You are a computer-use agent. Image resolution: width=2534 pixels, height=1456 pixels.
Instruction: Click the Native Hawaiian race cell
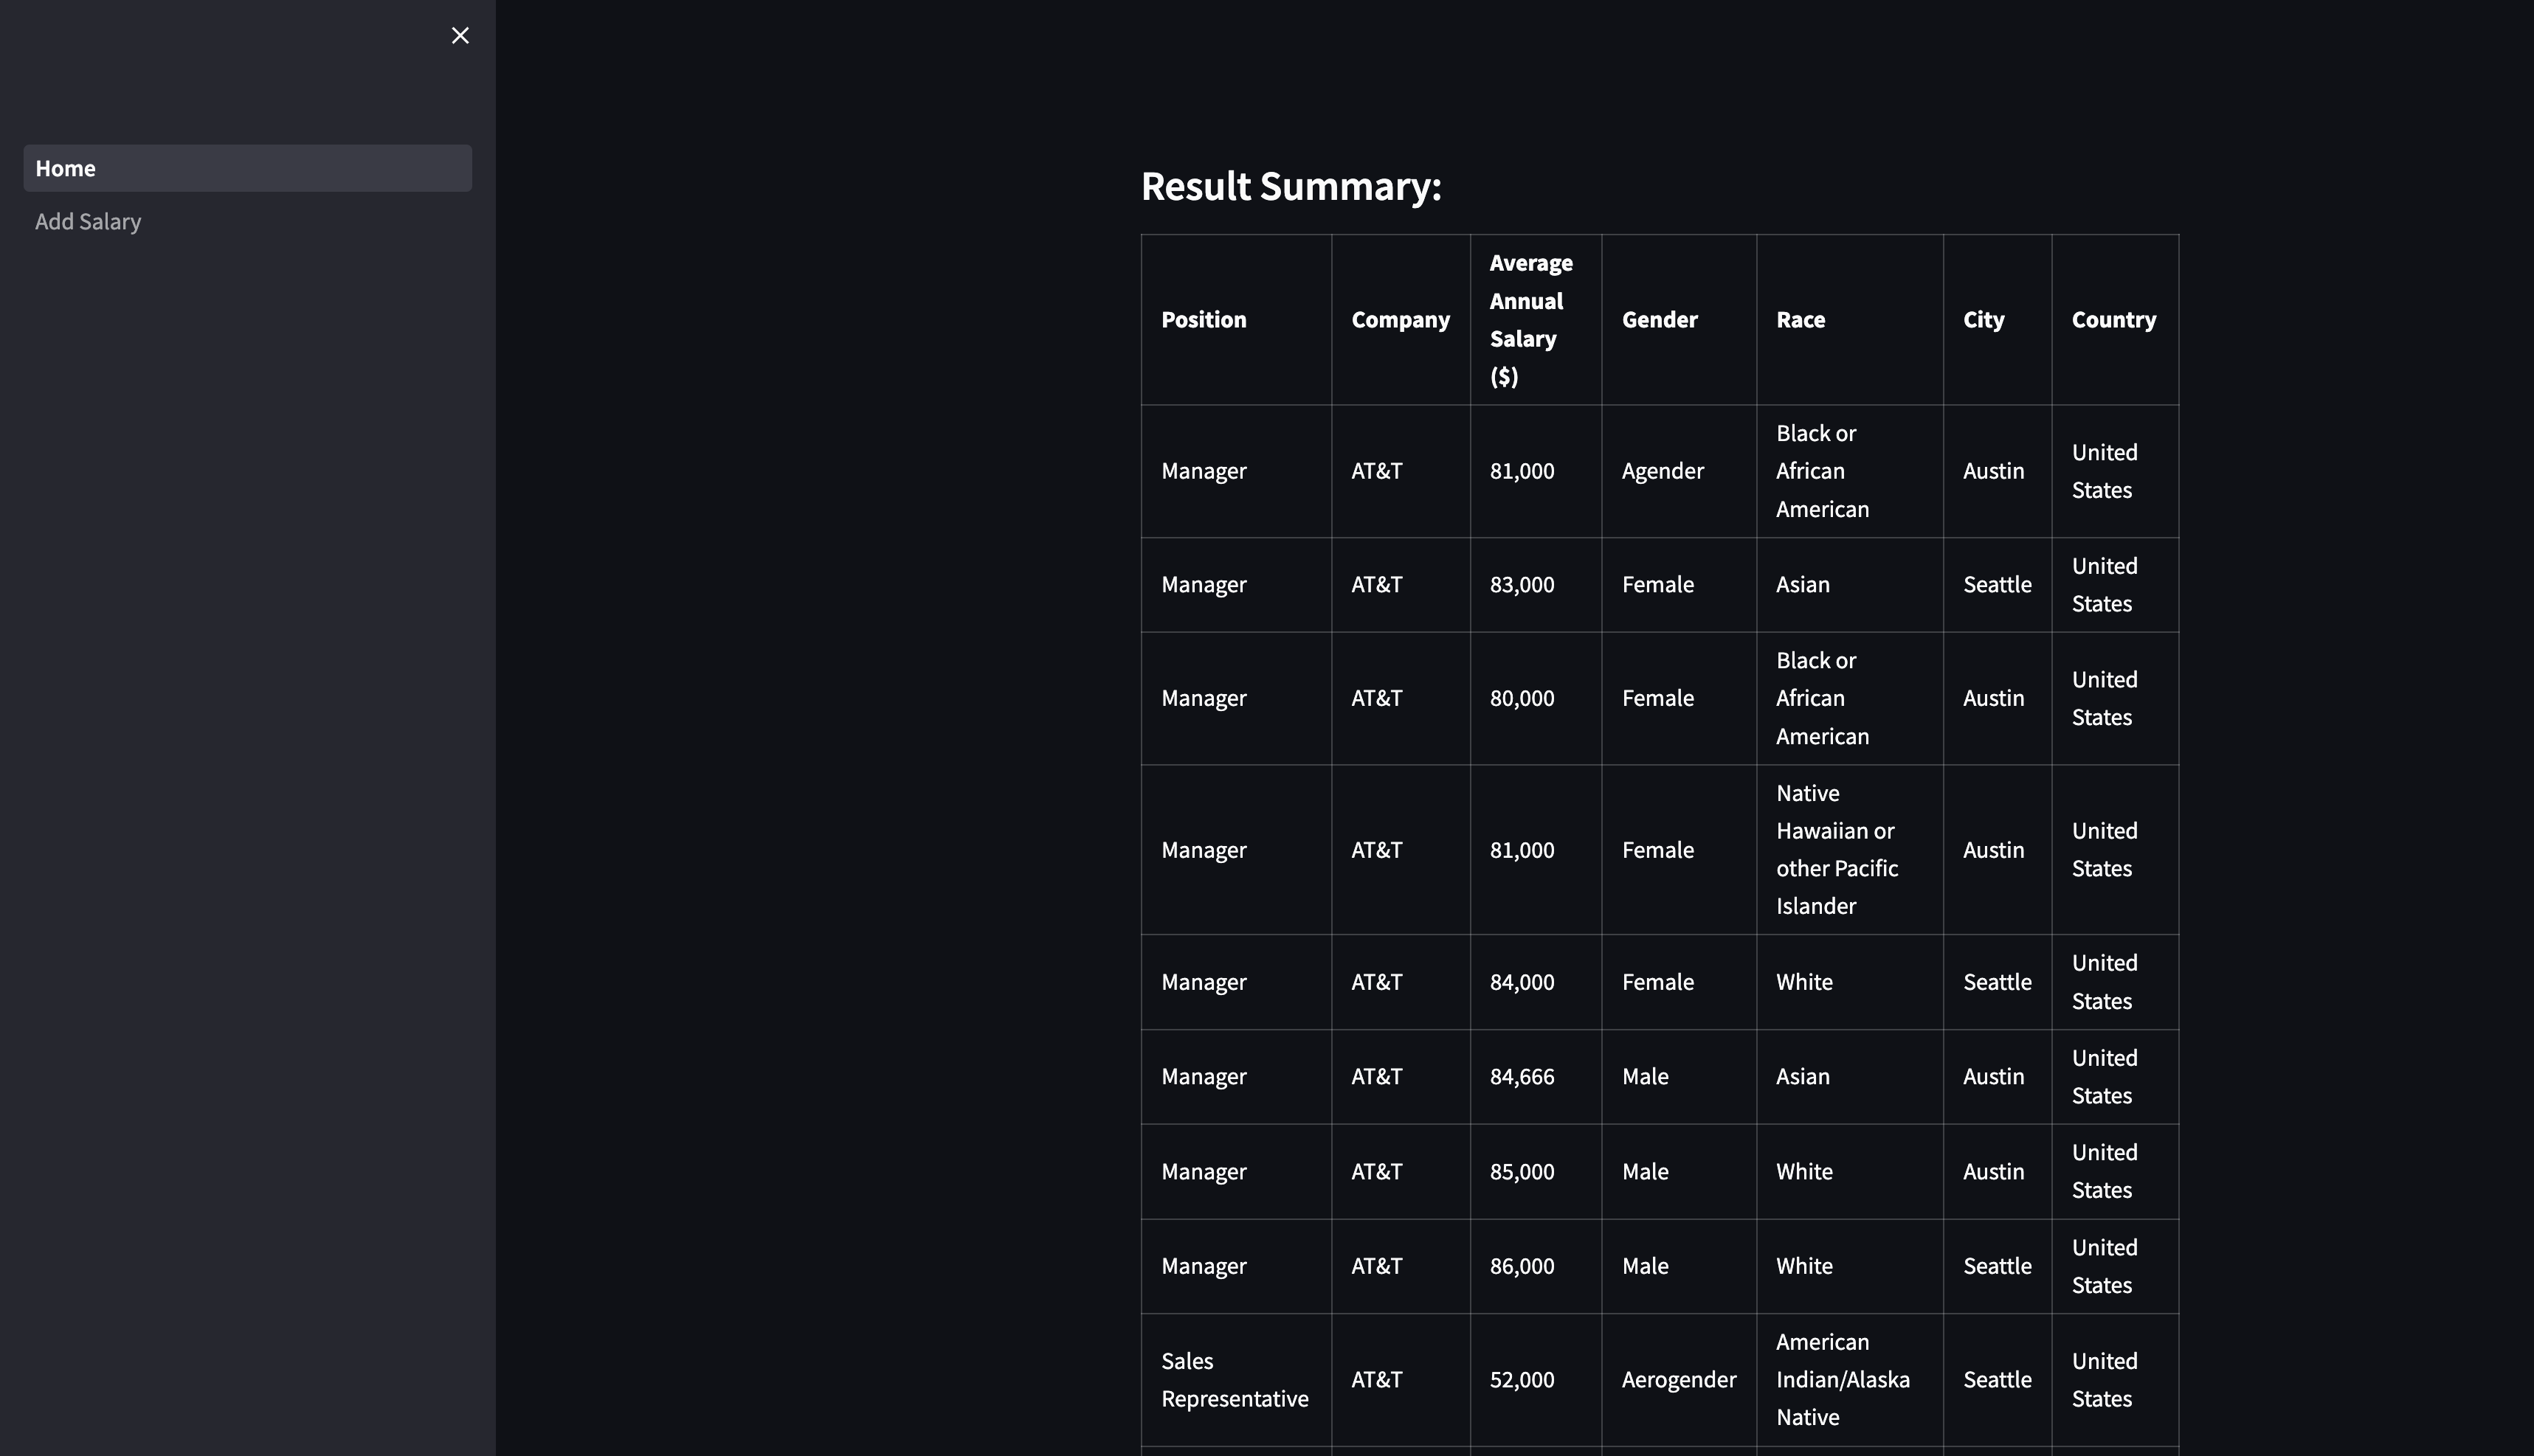1850,850
